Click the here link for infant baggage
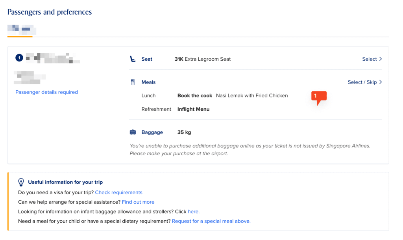This screenshot has width=403, height=240. 194,212
